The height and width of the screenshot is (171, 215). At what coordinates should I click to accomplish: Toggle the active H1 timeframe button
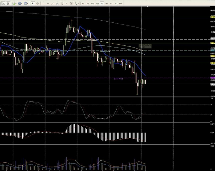click(102, 3)
